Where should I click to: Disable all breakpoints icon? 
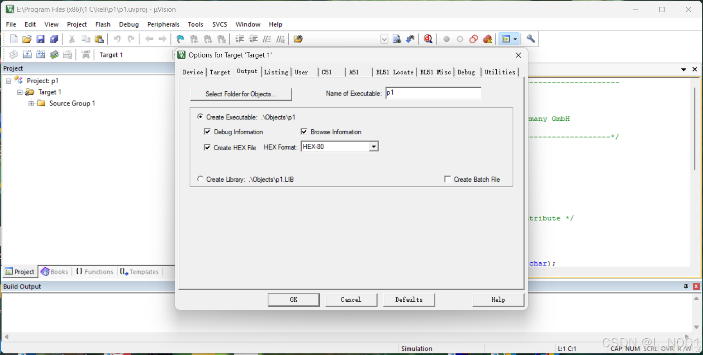click(x=474, y=39)
